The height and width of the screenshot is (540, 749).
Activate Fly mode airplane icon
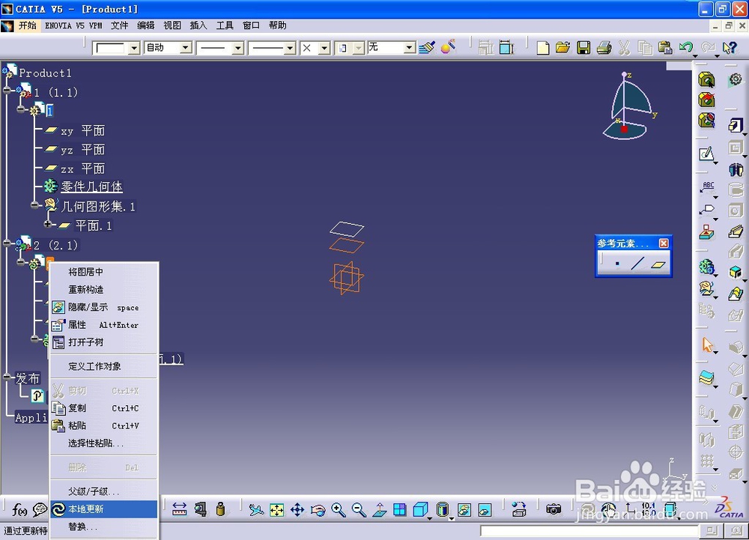pyautogui.click(x=256, y=510)
